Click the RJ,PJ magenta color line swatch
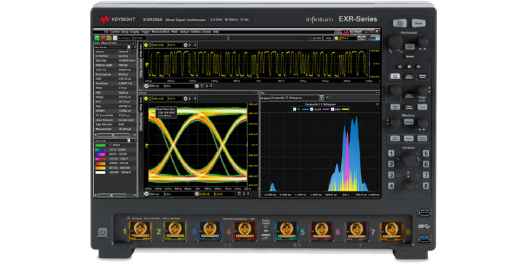This screenshot has width=529, height=264. [x=326, y=109]
